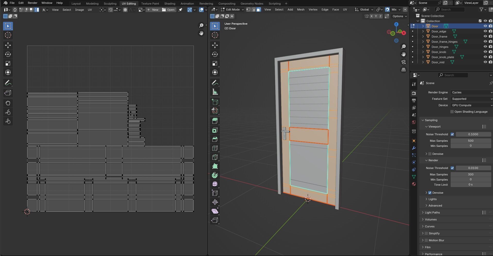Select the Add Cube tool
This screenshot has width=493, height=256.
coord(215,102)
